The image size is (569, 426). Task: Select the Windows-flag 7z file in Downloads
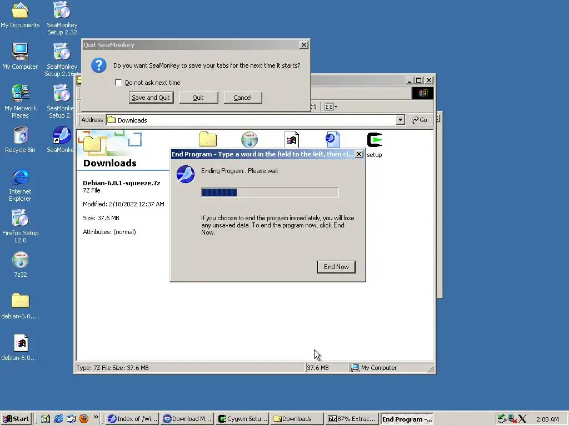tap(291, 139)
